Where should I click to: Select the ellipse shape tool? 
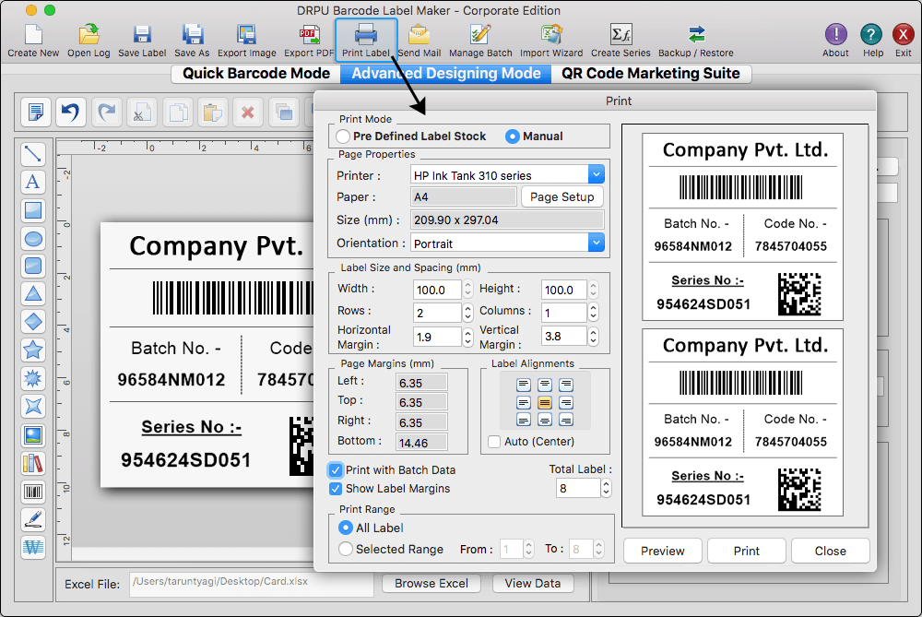(33, 239)
